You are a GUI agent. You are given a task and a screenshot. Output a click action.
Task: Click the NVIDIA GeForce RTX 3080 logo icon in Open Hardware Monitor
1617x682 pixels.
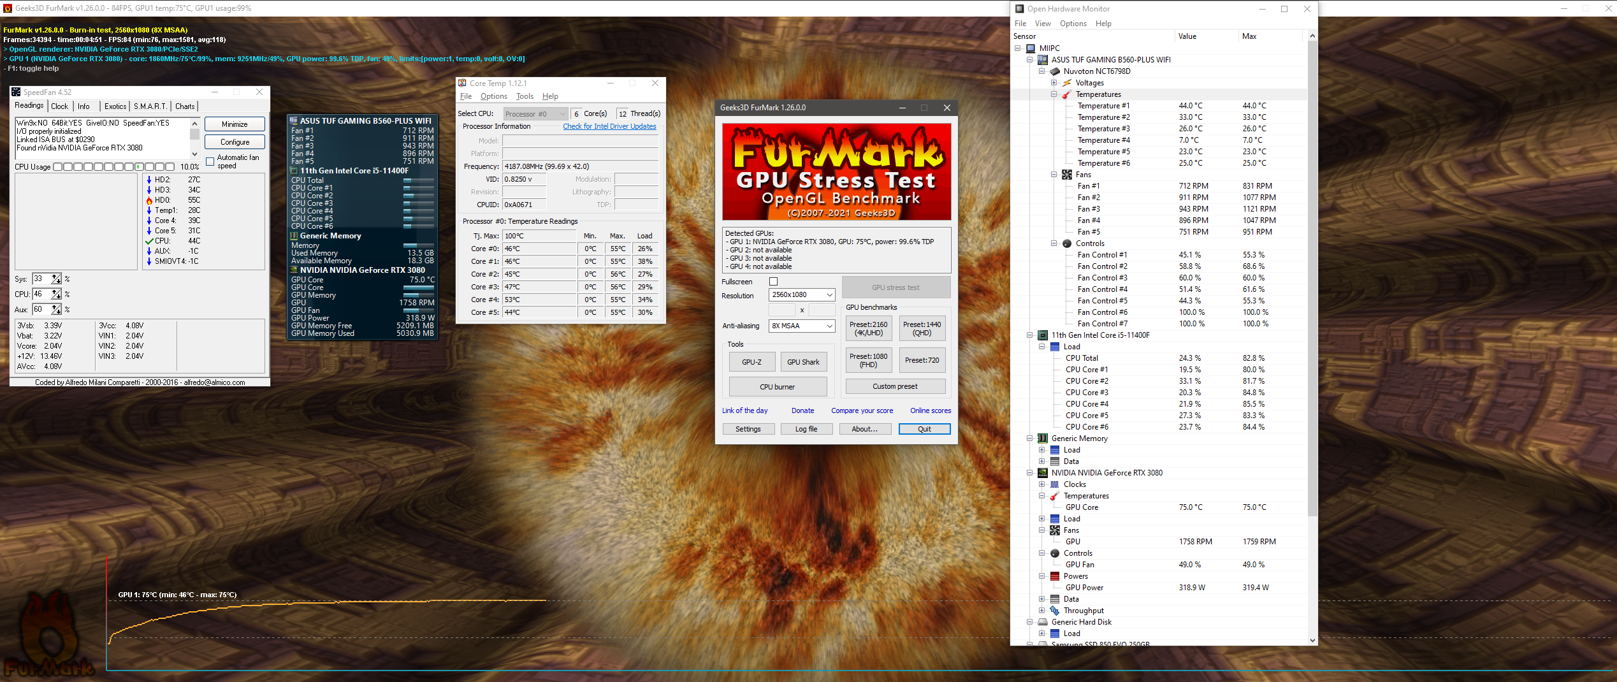(1043, 473)
